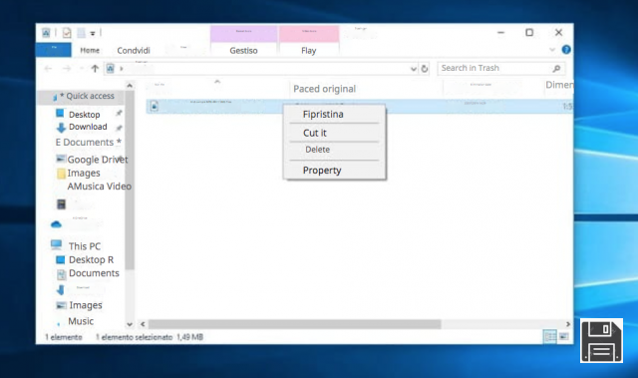The width and height of the screenshot is (638, 378).
Task: Open the yellow Images folder in Quick access
Action: coord(84,173)
